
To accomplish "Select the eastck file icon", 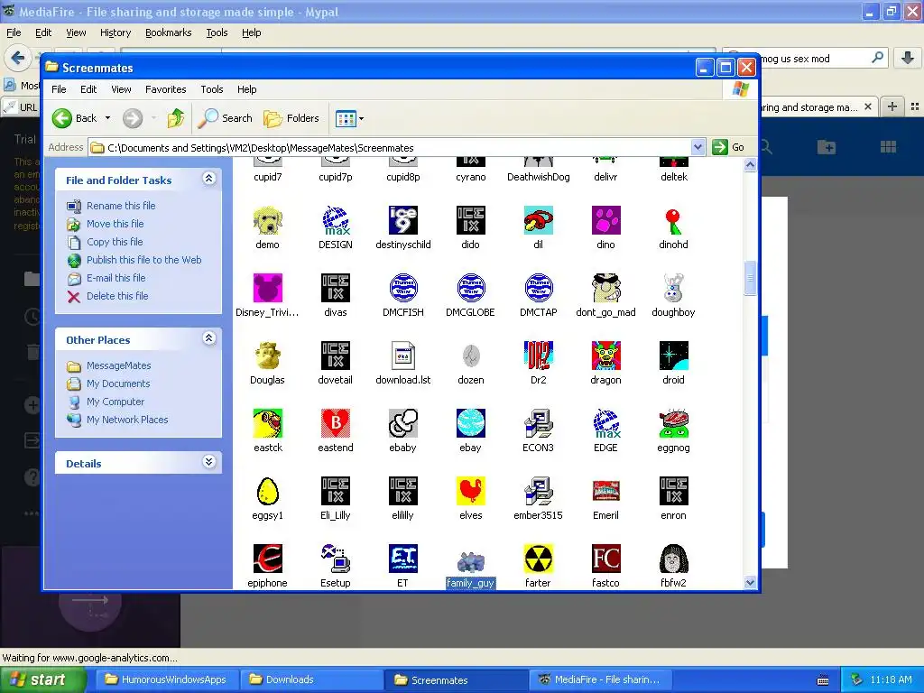I will point(267,424).
